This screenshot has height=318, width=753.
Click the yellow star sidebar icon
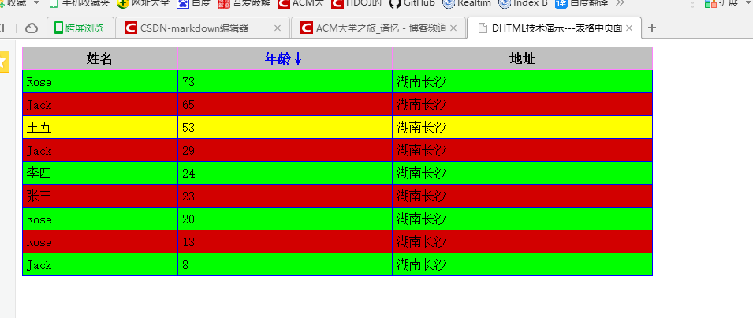click(3, 62)
